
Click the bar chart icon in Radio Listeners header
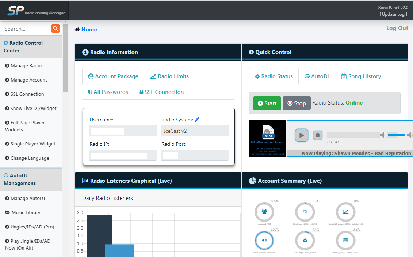coord(85,181)
